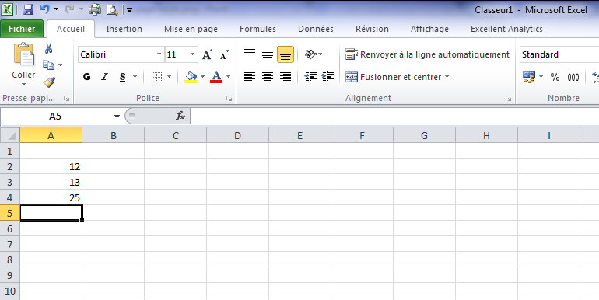
Task: Click Fusionner et centrer button
Action: coord(394,77)
